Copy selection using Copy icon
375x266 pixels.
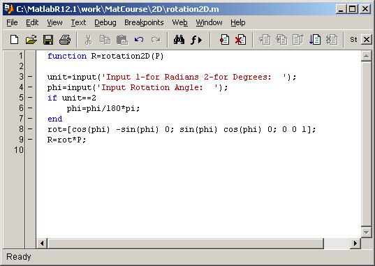[105, 40]
